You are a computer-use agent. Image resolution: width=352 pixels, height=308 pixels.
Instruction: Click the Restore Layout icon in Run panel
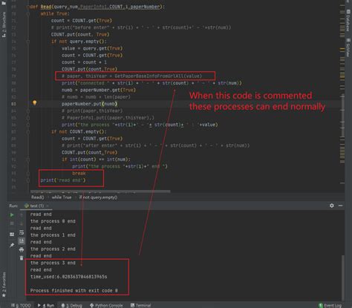(12, 235)
